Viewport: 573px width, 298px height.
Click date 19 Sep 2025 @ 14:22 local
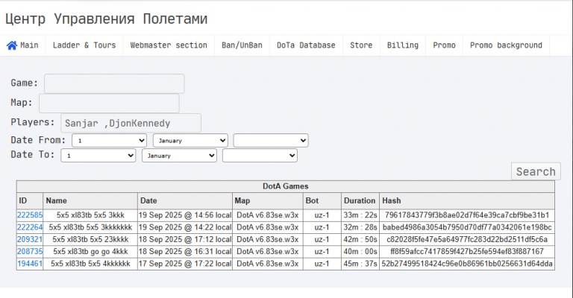[x=185, y=227]
